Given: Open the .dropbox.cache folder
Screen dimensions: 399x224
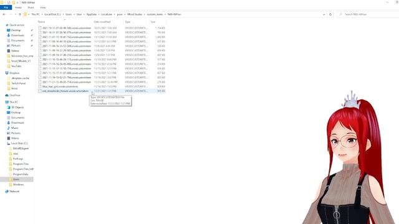Looking at the screenshot, I should [x=21, y=78].
